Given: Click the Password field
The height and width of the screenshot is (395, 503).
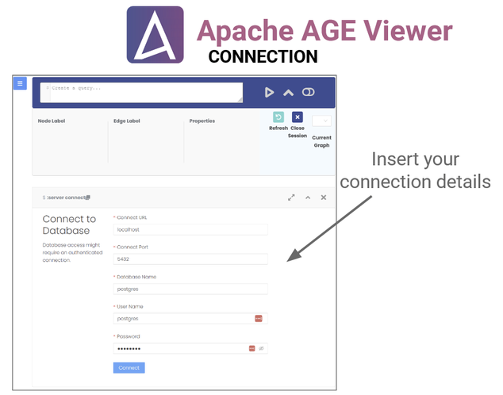Looking at the screenshot, I should coord(190,348).
